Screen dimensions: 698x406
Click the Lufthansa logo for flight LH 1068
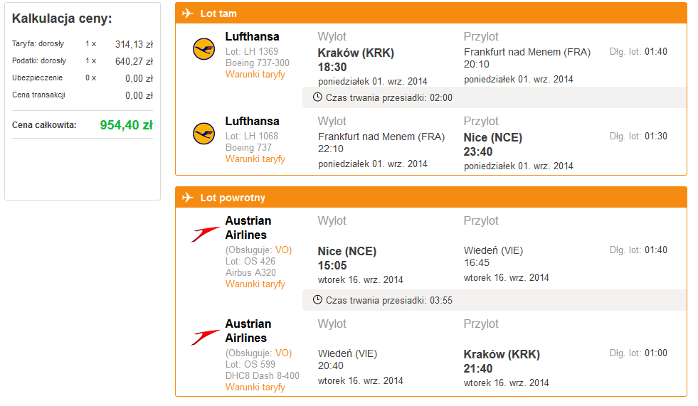point(204,134)
